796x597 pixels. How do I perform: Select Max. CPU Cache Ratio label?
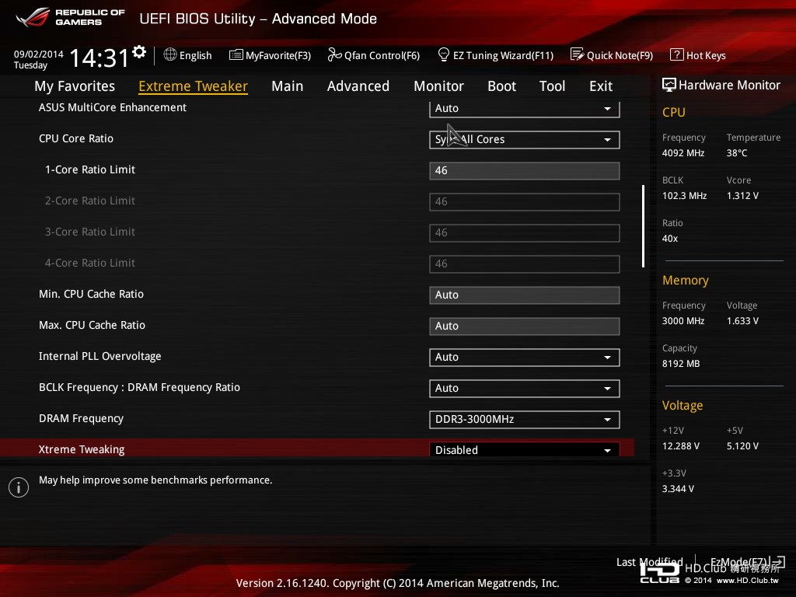coord(92,325)
